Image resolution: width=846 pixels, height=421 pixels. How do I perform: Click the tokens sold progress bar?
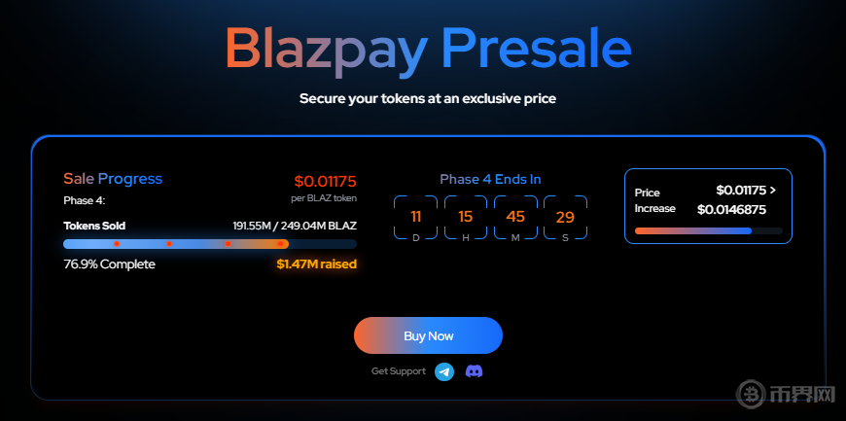pos(209,244)
